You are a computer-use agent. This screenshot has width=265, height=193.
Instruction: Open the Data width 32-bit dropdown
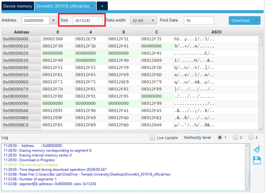coord(143,20)
